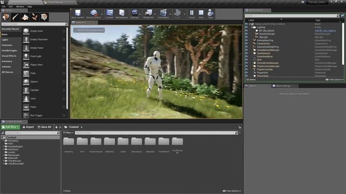Image resolution: width=346 pixels, height=194 pixels.
Task: Toggle visibility eye for BP_Sky_Sphere
Action: (247, 31)
